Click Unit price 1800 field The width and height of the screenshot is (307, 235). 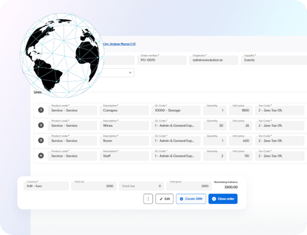[x=241, y=110]
